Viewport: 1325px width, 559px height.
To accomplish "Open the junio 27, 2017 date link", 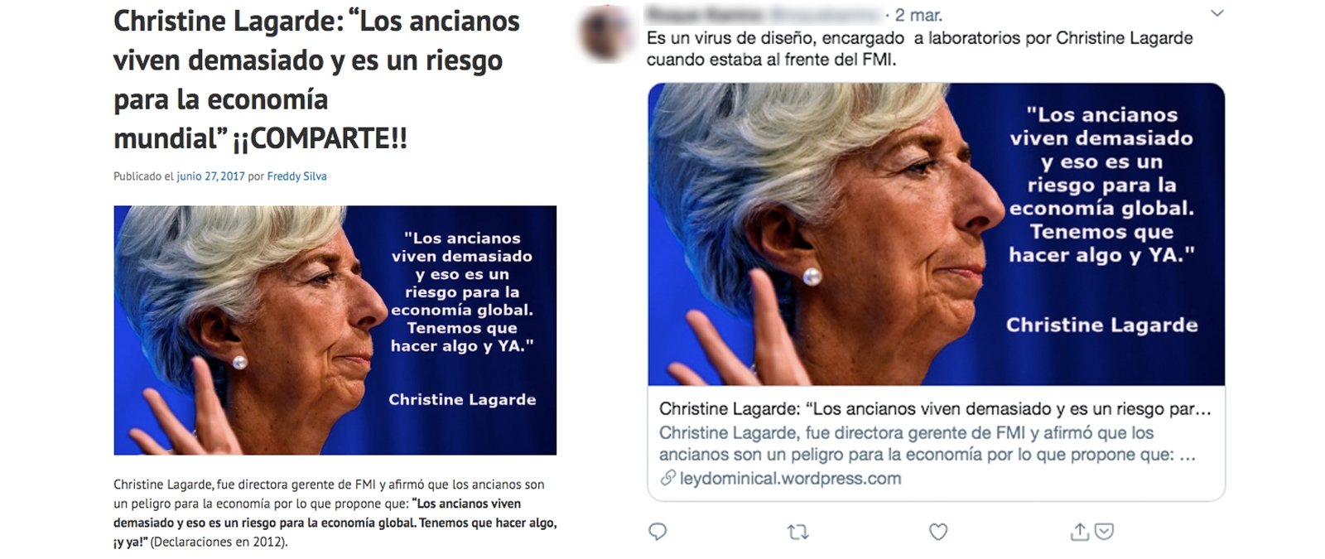I will click(x=210, y=176).
